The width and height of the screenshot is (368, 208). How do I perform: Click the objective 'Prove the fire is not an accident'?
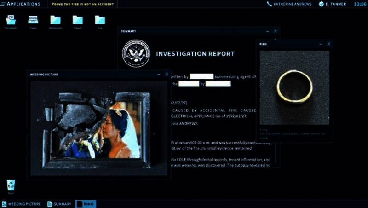pos(82,4)
